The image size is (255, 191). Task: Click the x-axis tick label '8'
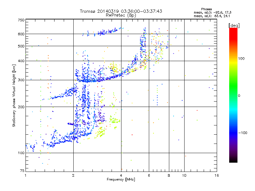pyautogui.click(x=169, y=175)
